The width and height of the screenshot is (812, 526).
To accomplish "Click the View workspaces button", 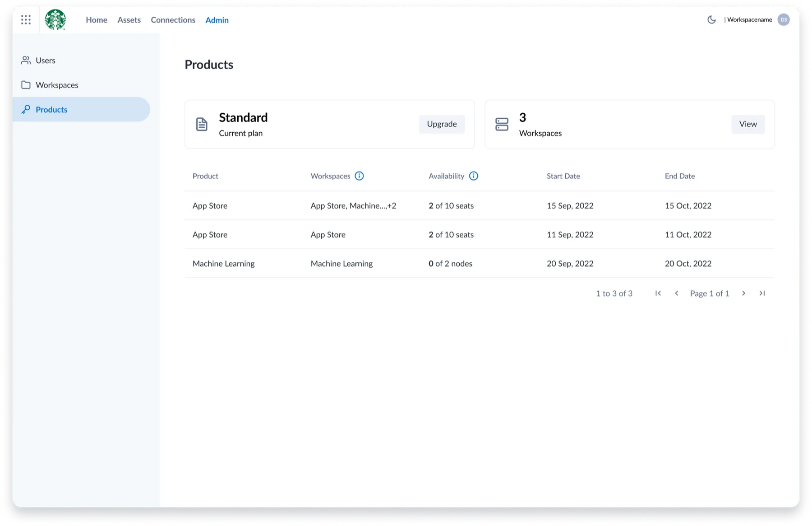I will 748,124.
